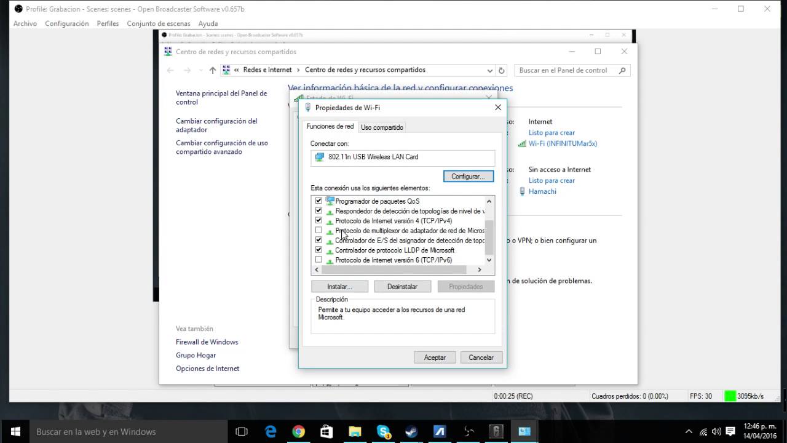Open Ayuda menu in OBS
Screen dimensions: 787x443
(x=208, y=23)
